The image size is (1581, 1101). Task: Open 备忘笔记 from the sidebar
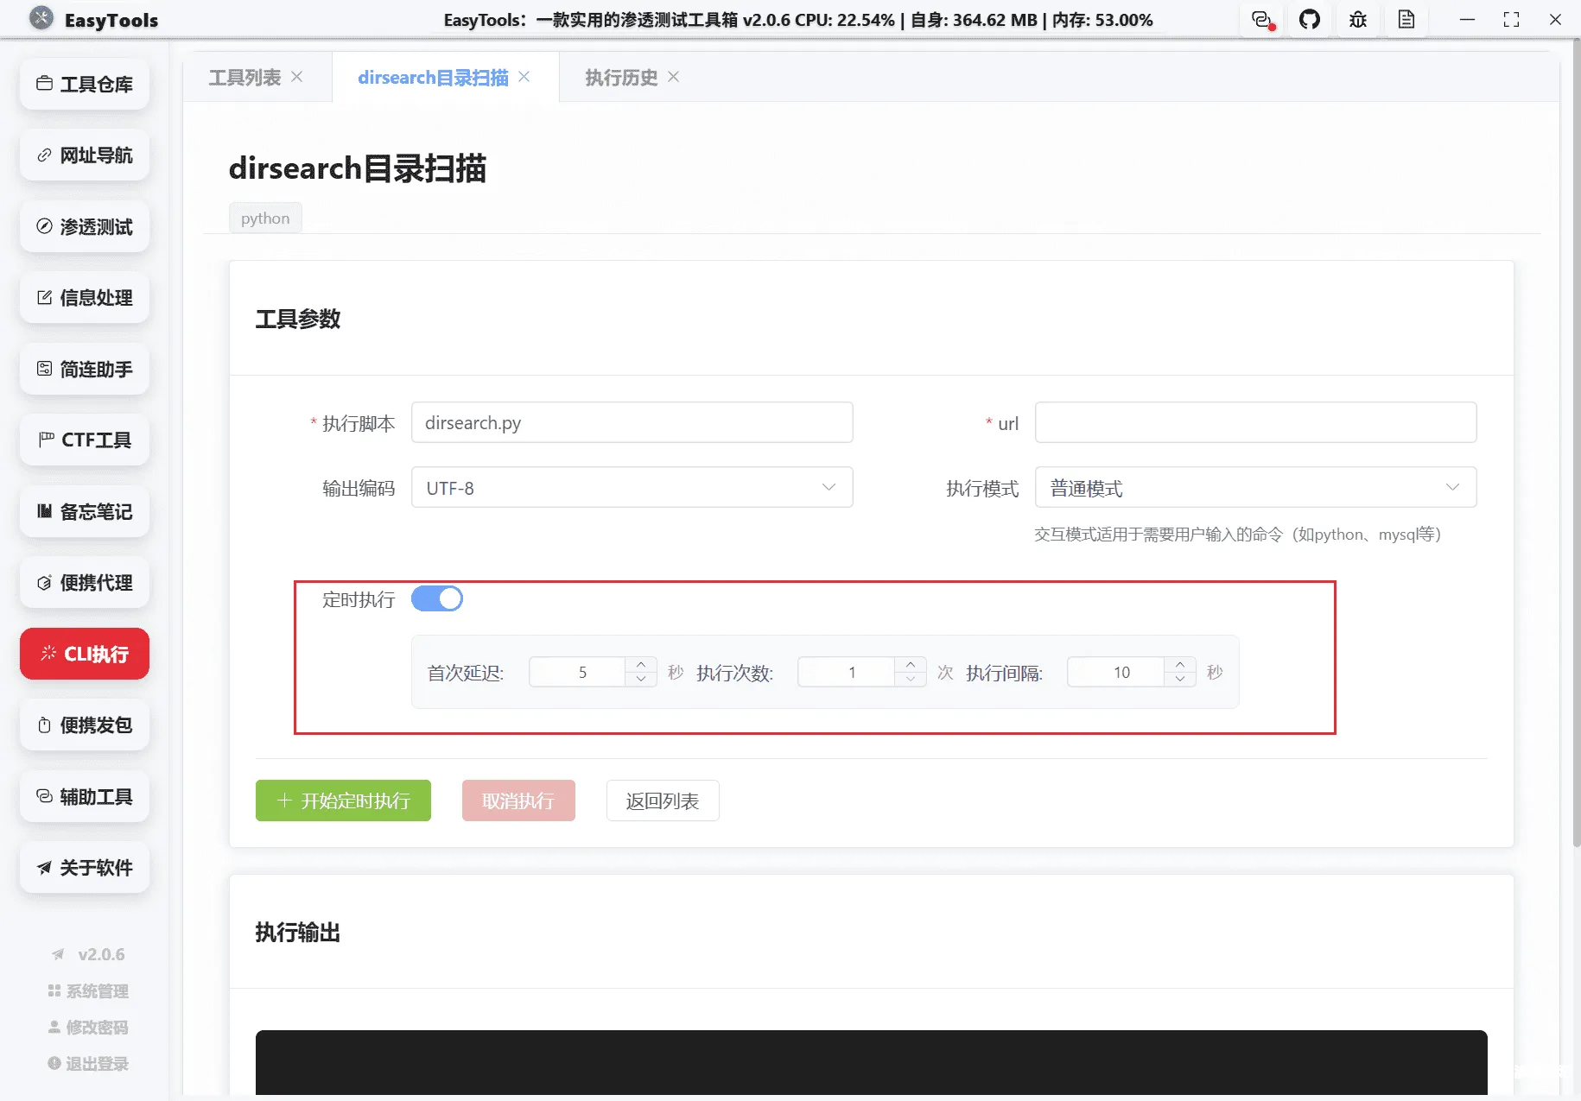click(x=84, y=511)
